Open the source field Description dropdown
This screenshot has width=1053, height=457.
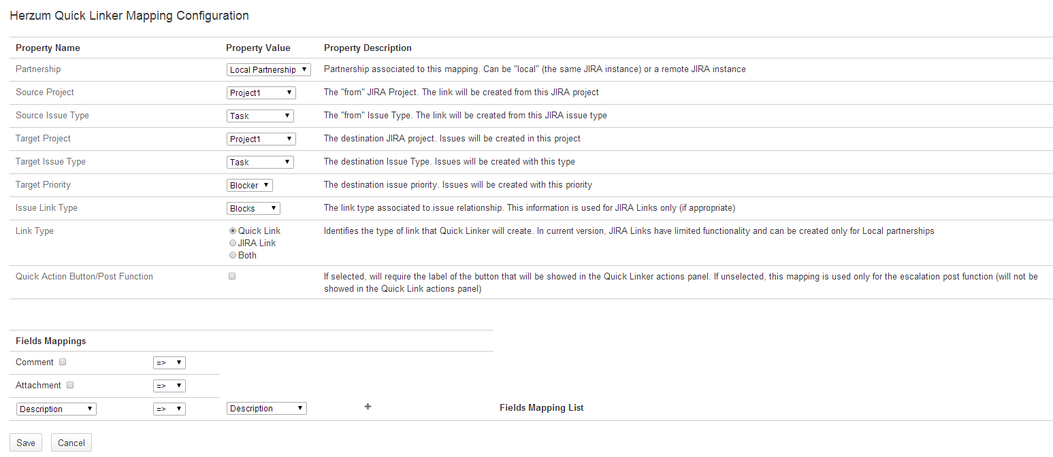tap(56, 409)
